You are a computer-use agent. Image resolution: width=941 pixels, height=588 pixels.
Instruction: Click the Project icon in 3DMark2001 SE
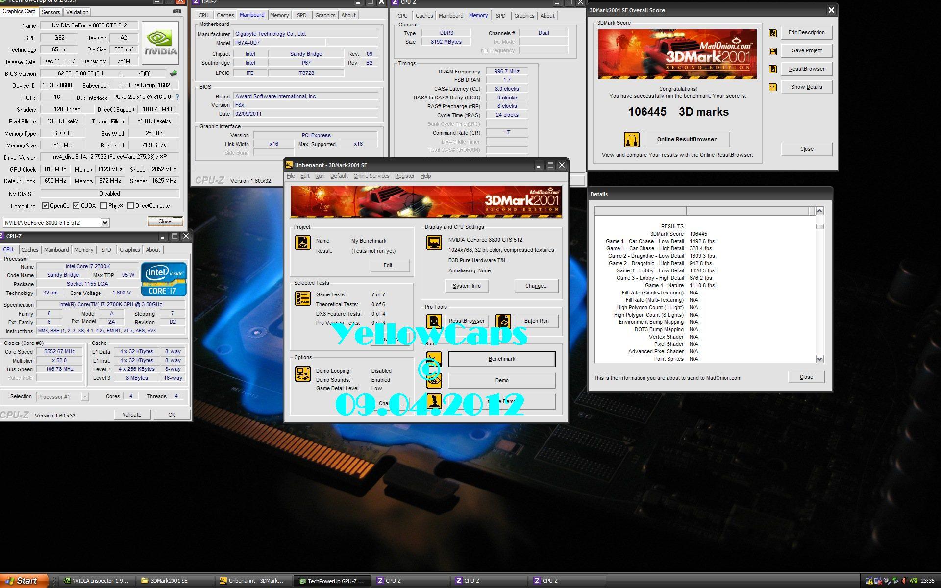pos(303,243)
